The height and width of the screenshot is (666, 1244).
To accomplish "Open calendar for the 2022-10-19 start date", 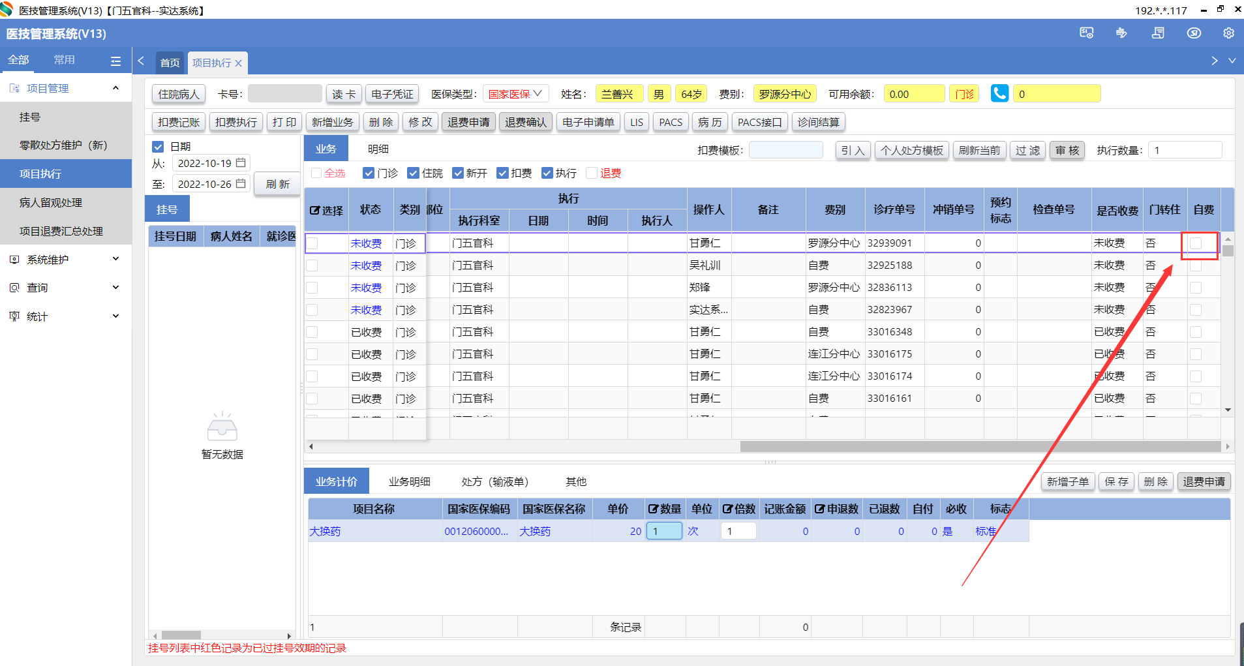I will tap(241, 163).
